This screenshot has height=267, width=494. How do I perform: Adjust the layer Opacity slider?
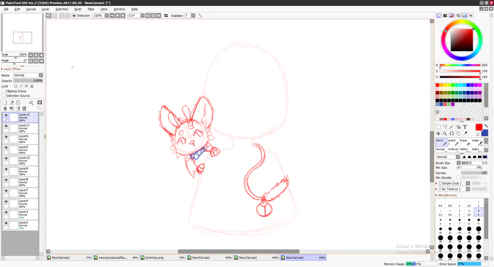[28, 81]
